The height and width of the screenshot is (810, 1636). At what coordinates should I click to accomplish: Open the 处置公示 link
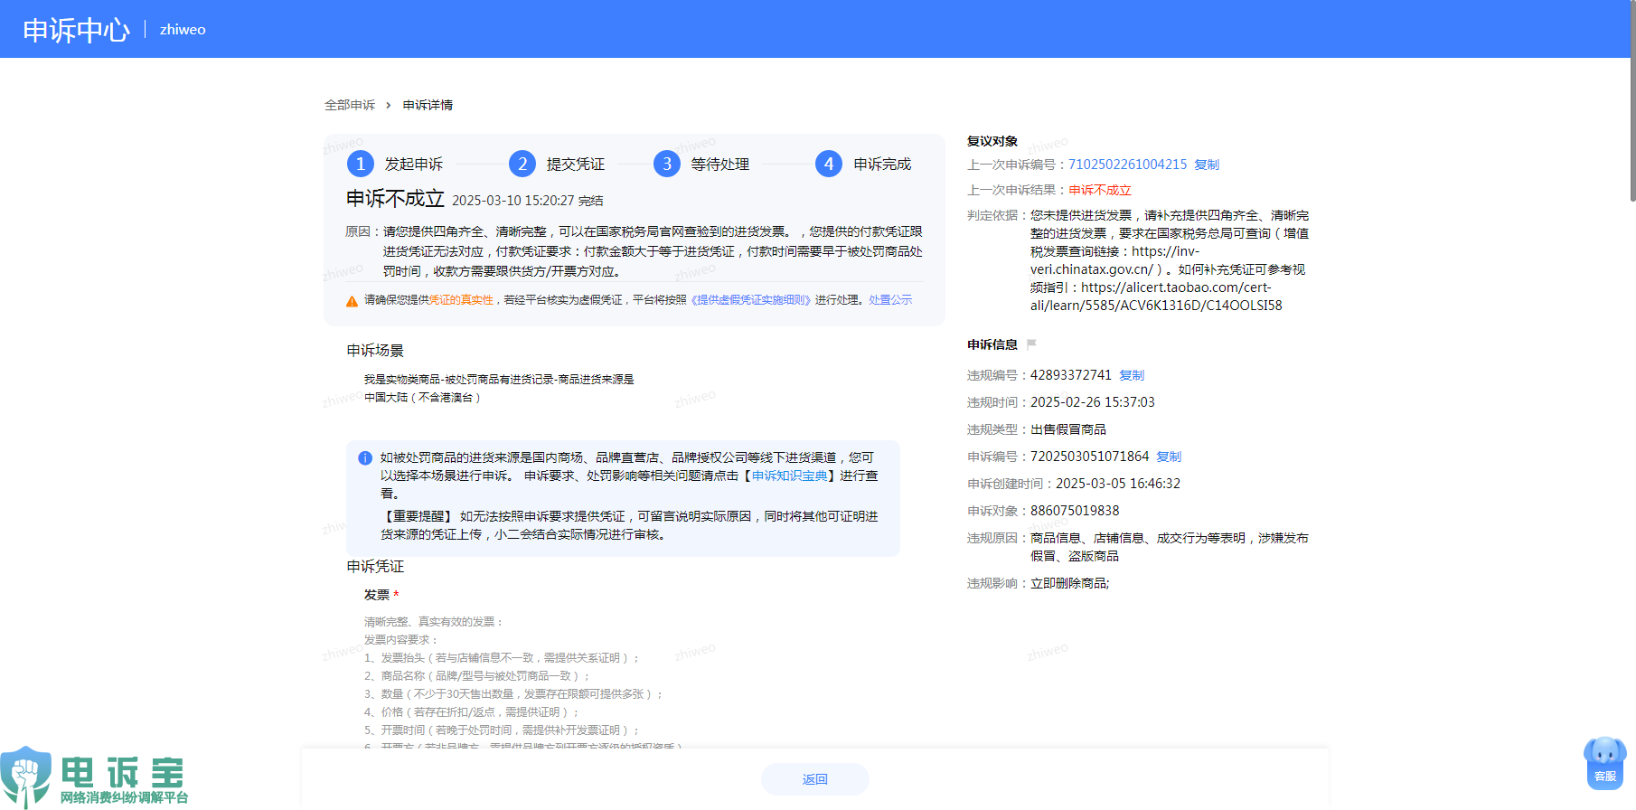[x=890, y=300]
